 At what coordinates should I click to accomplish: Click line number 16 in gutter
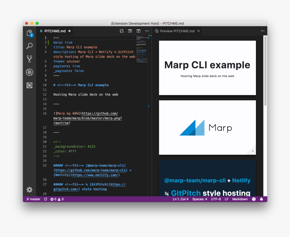click(x=45, y=113)
